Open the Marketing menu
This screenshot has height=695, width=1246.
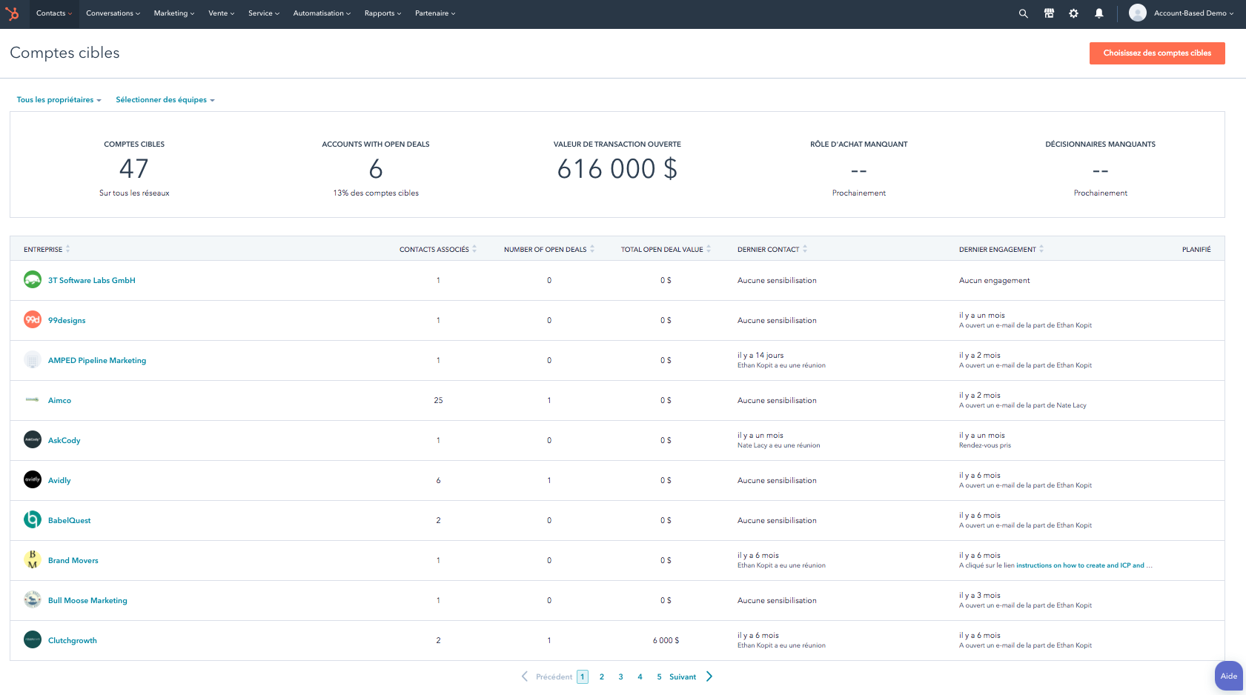[x=173, y=13]
